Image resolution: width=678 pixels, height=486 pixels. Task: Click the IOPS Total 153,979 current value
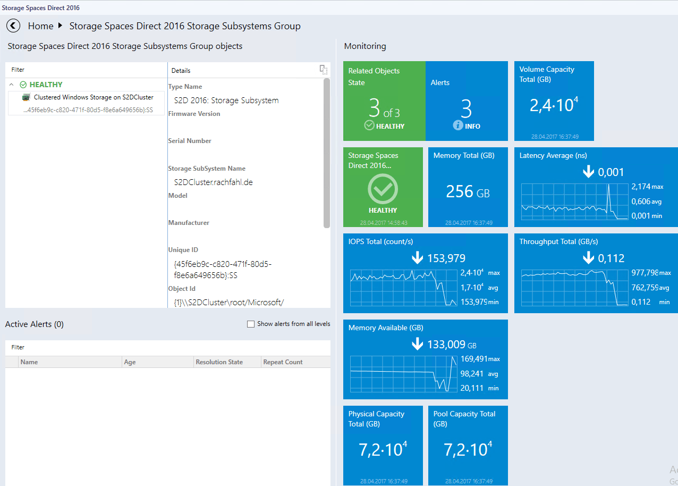446,258
